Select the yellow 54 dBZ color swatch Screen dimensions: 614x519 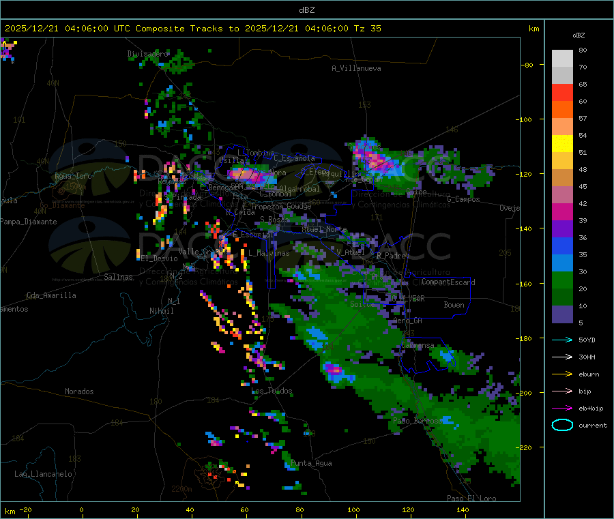pos(562,144)
